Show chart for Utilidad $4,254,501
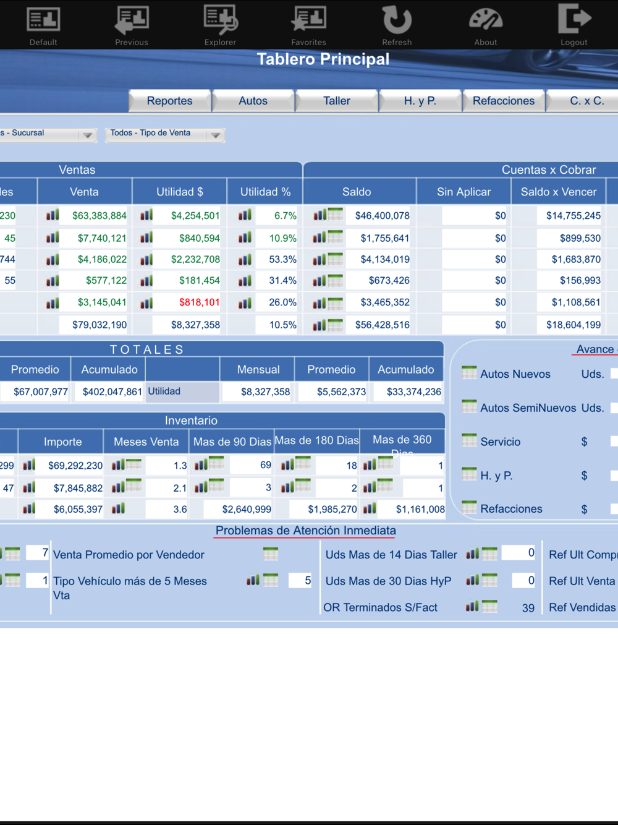 tap(146, 215)
